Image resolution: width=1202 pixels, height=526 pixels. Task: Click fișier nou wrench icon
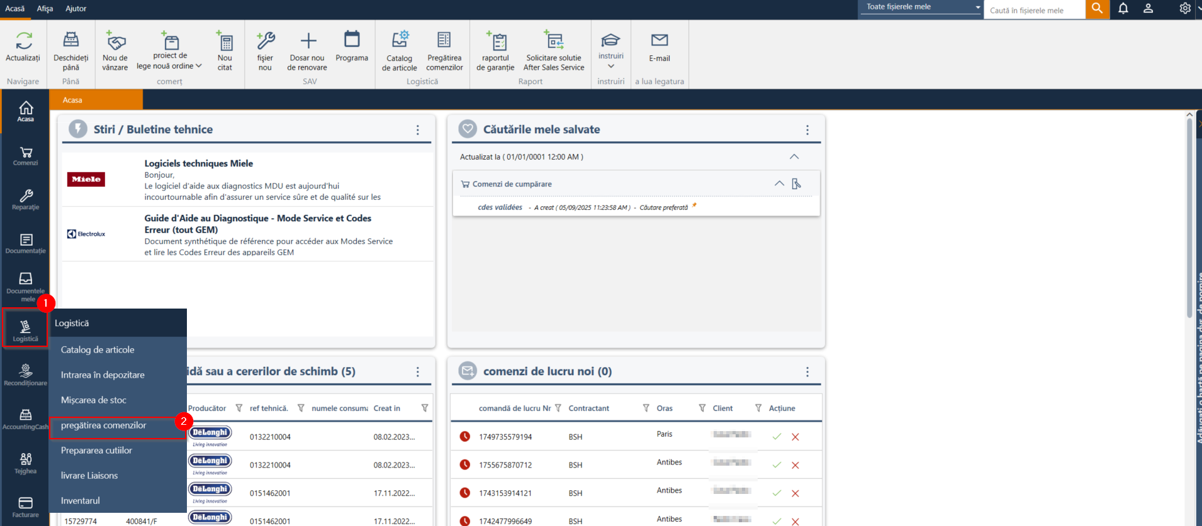[x=266, y=41]
